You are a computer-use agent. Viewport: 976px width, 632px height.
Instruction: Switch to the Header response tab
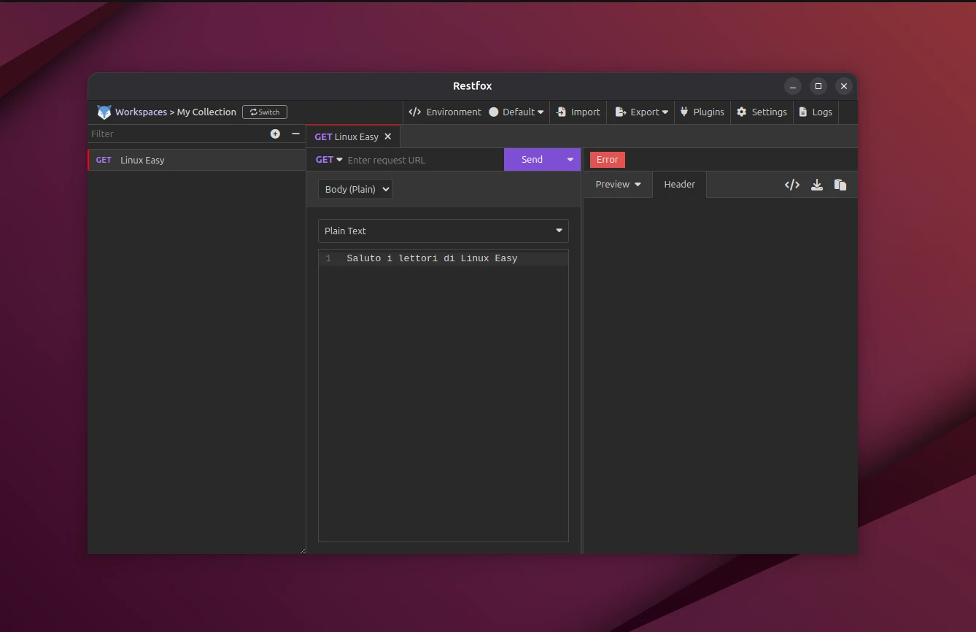679,185
